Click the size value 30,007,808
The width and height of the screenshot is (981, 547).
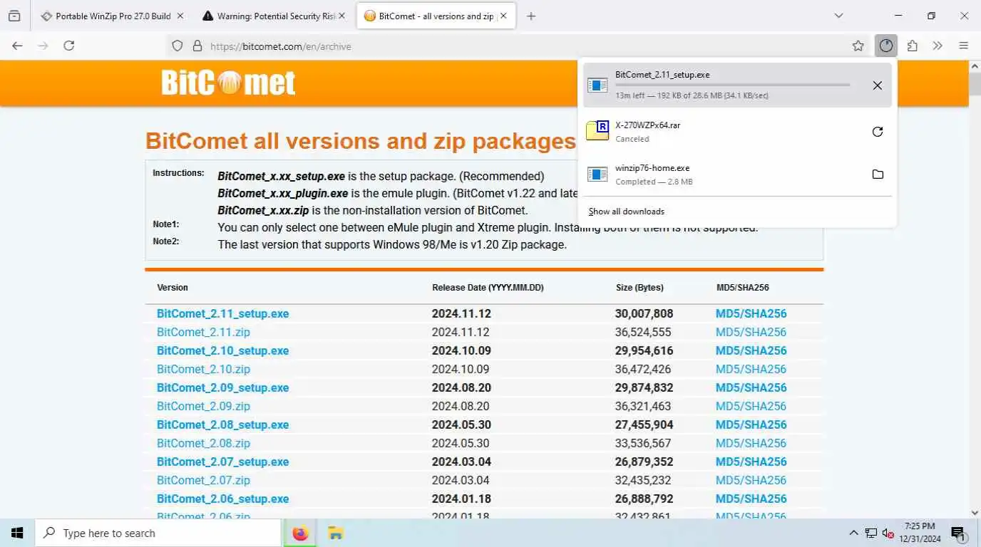644,313
